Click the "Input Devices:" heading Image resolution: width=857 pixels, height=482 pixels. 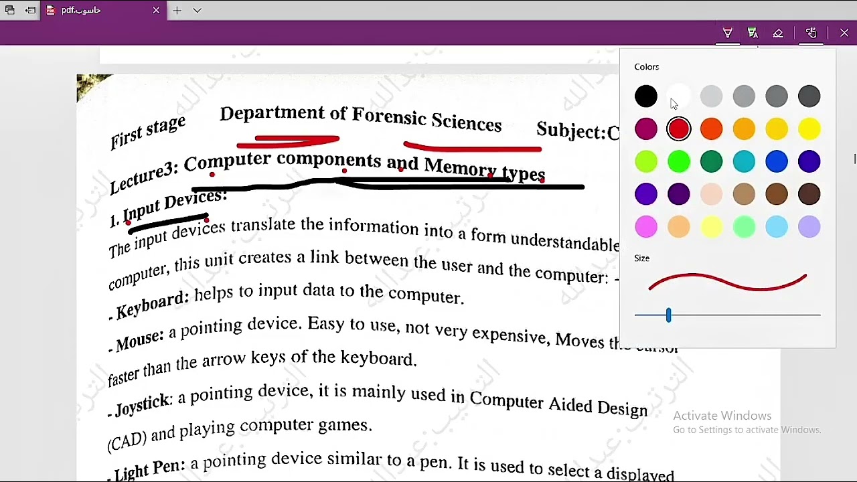point(175,206)
